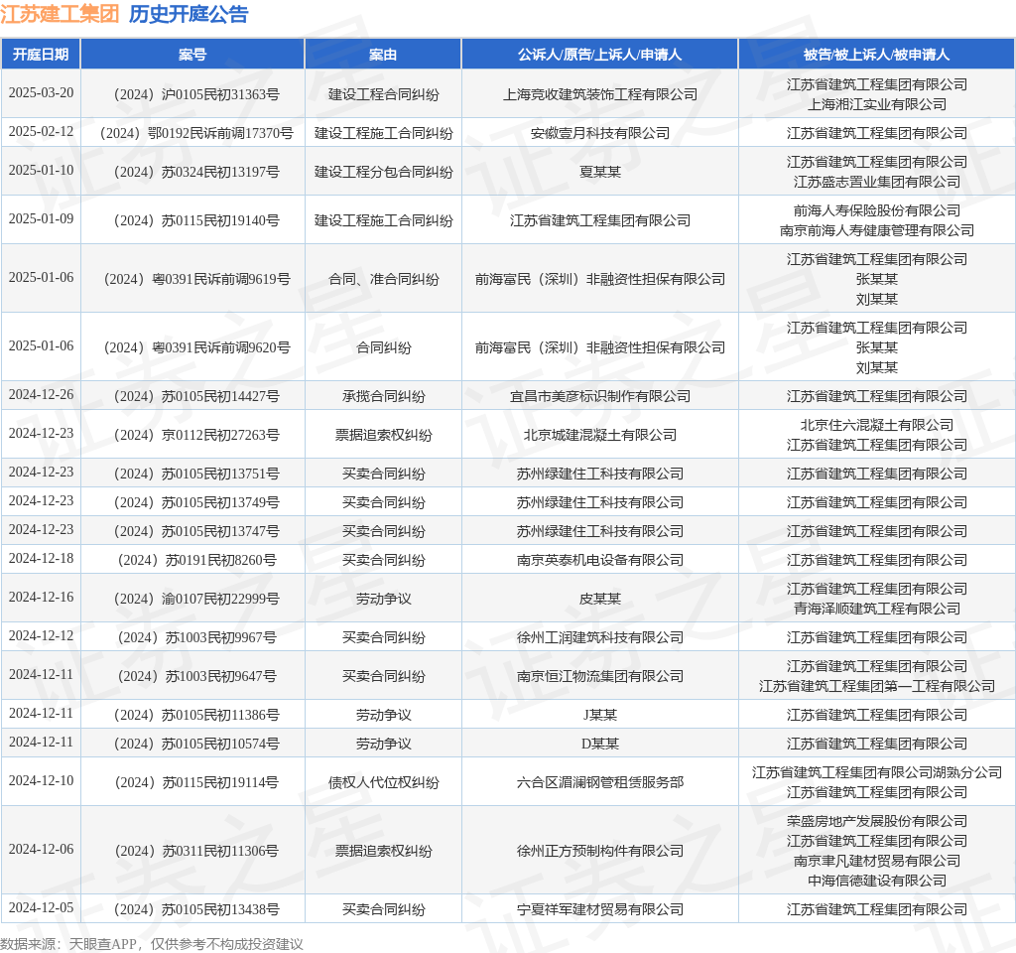Click plaintiff 南京恒江物流集团有限公司
1016x953 pixels.
pos(600,677)
